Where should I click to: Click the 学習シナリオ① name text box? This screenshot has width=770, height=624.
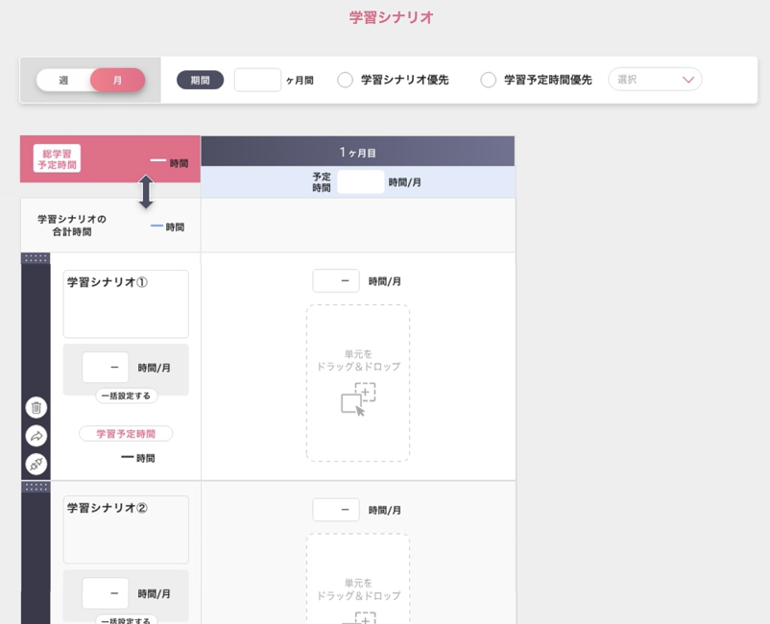(126, 304)
